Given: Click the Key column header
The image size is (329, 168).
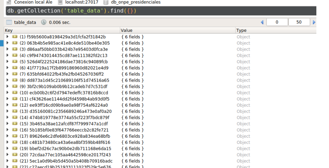Looking at the screenshot, I should (x=9, y=30).
